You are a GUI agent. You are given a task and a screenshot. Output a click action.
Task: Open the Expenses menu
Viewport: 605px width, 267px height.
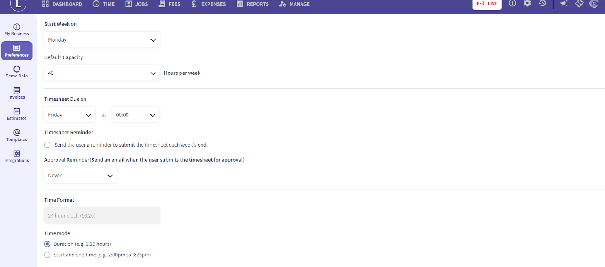[x=208, y=4]
